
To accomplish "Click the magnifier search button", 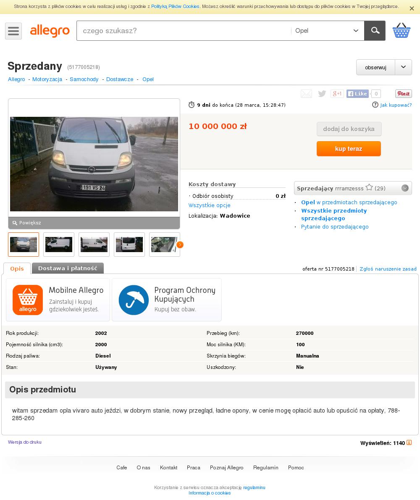I will tap(375, 31).
